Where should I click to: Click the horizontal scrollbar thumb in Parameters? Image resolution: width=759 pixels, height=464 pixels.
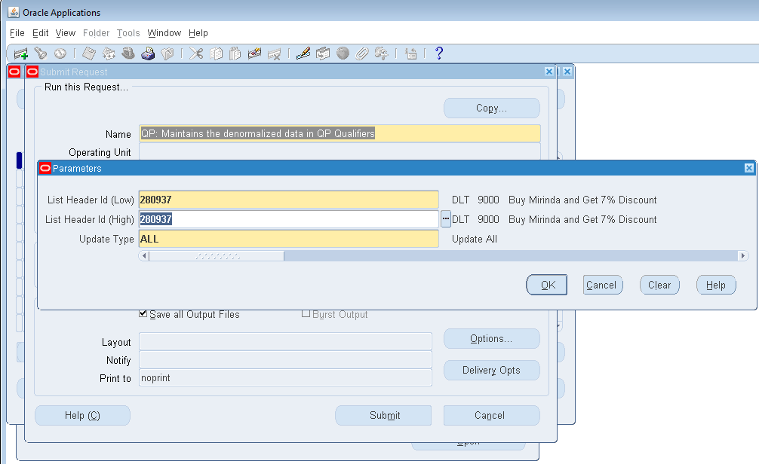pos(217,255)
